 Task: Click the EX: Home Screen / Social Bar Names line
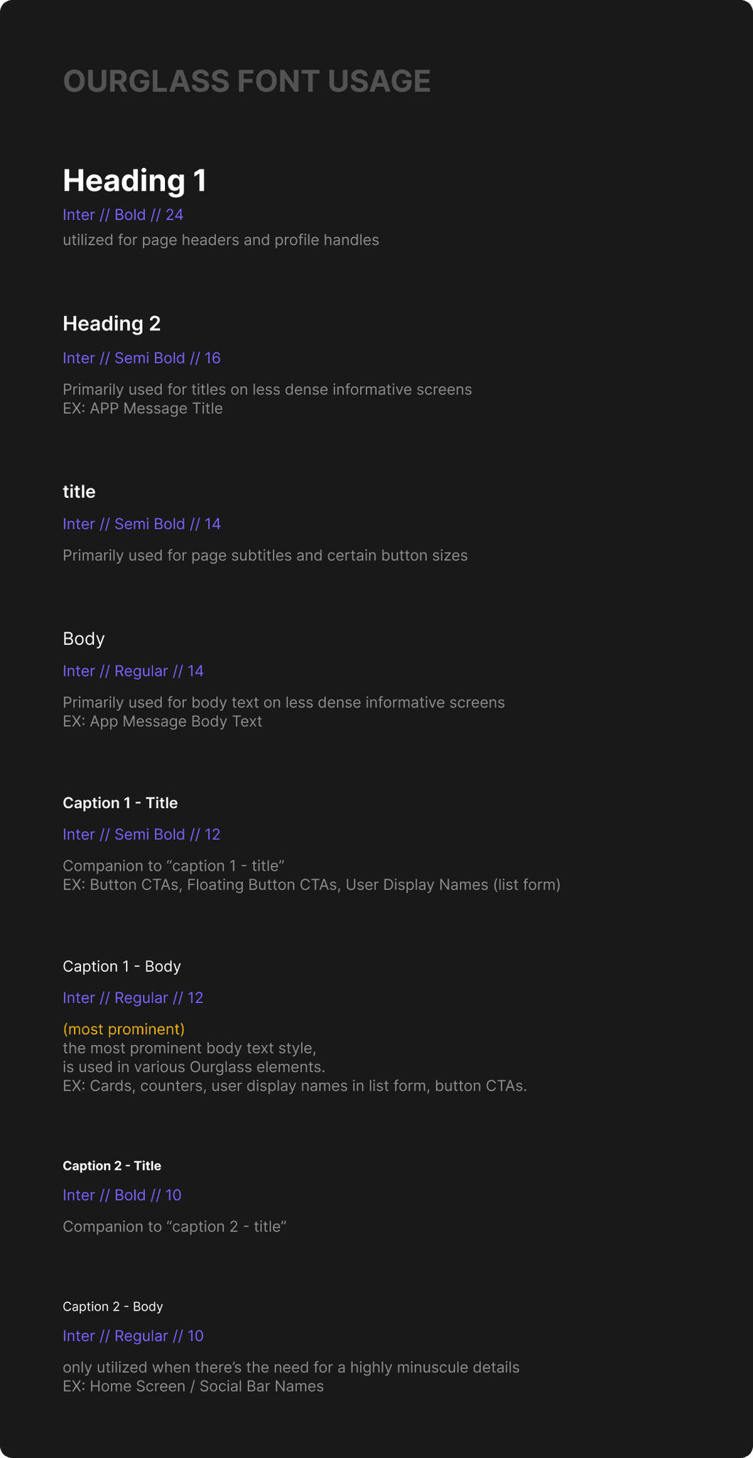pyautogui.click(x=193, y=1386)
